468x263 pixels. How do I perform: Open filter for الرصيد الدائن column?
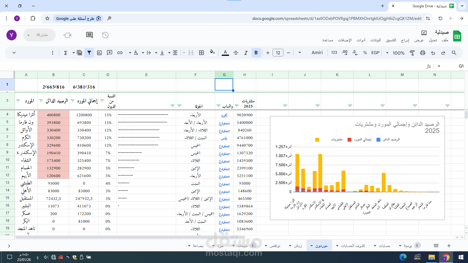tap(41, 101)
